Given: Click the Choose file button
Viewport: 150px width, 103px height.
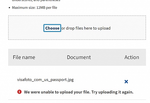Looking at the screenshot, I should point(52,28).
